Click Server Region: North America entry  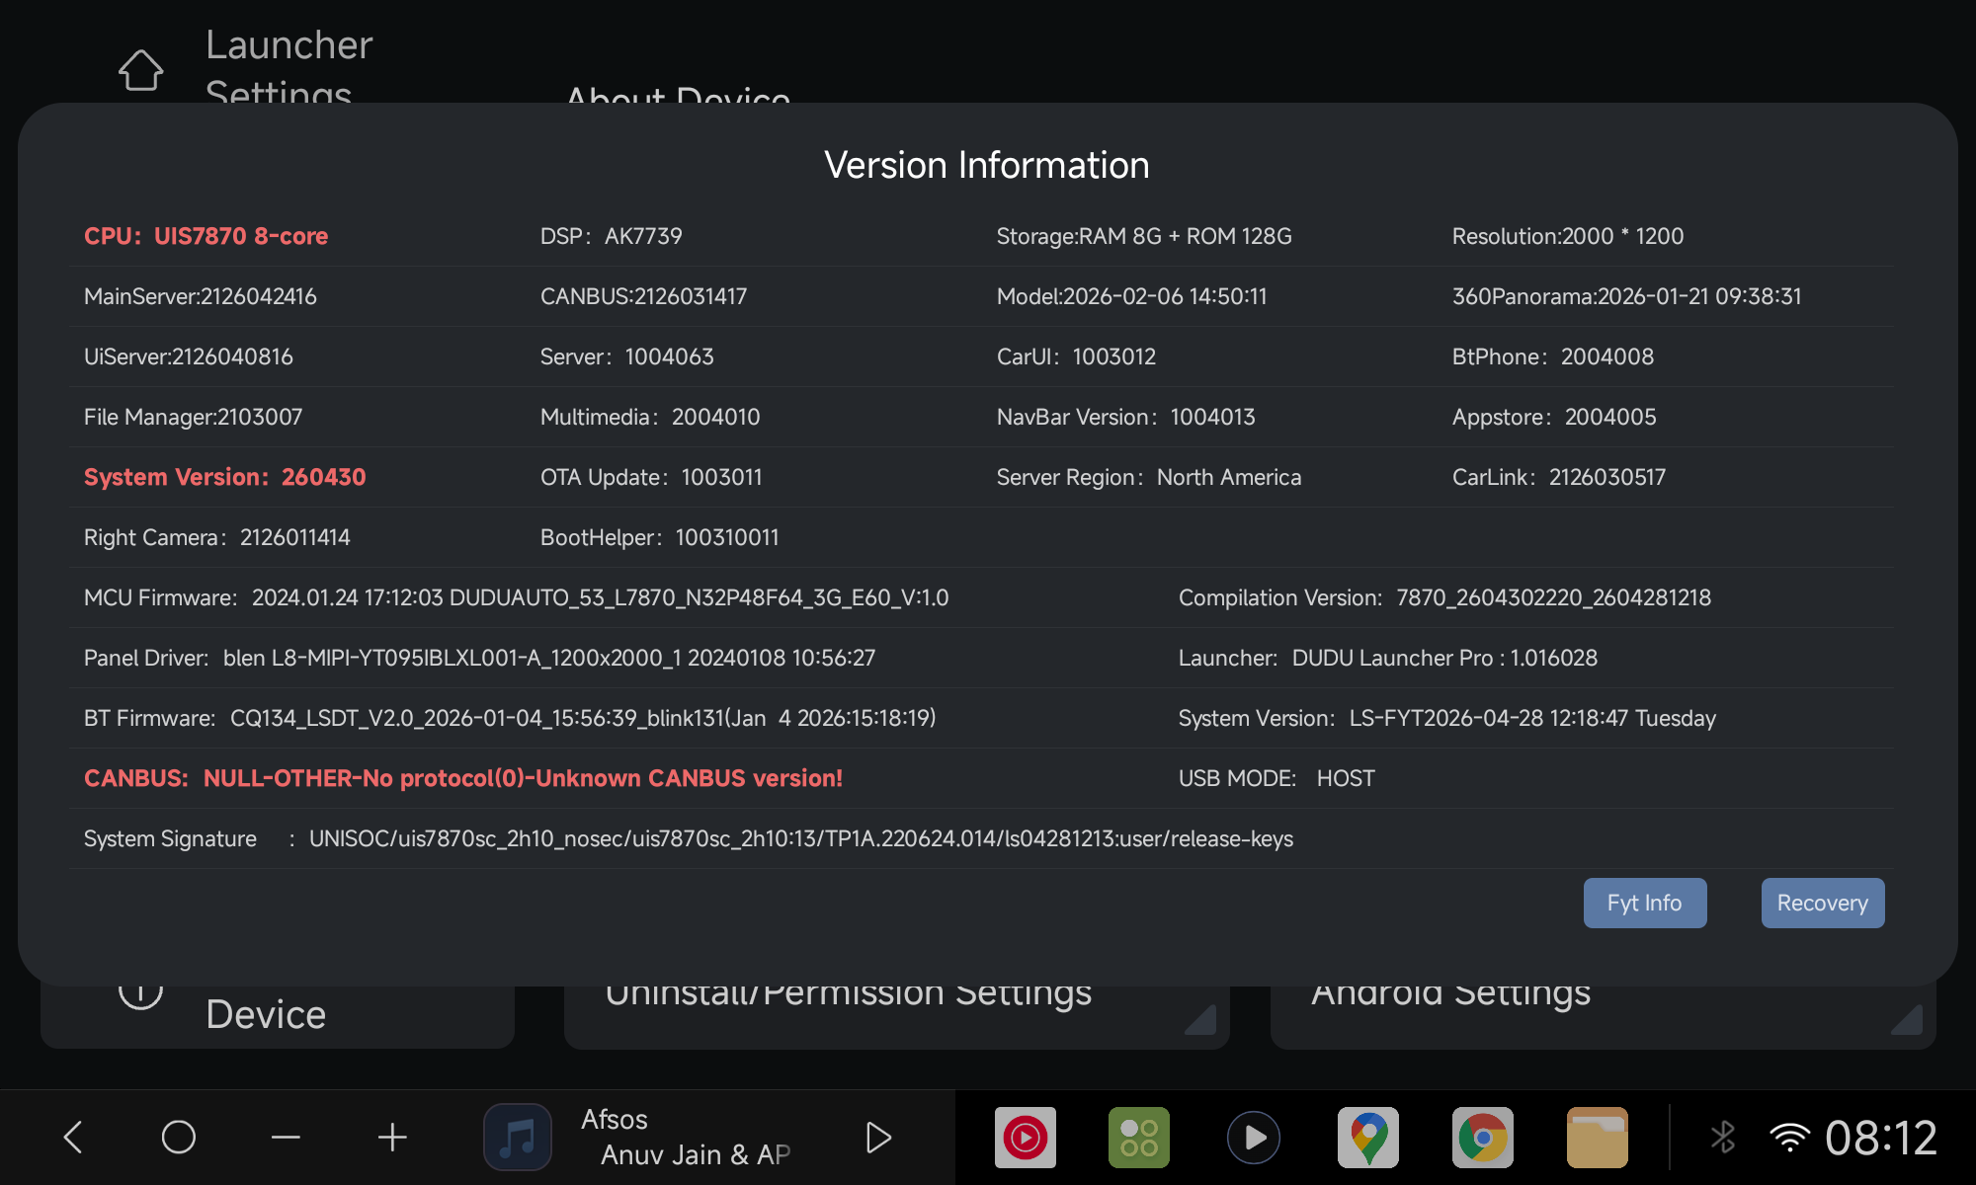[x=1149, y=477]
